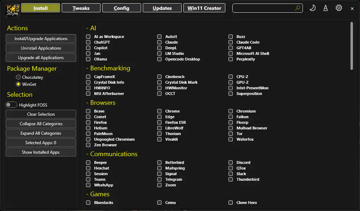Viewport: 360px width, 211px height.
Task: Switch to the Install tab
Action: pos(41,8)
